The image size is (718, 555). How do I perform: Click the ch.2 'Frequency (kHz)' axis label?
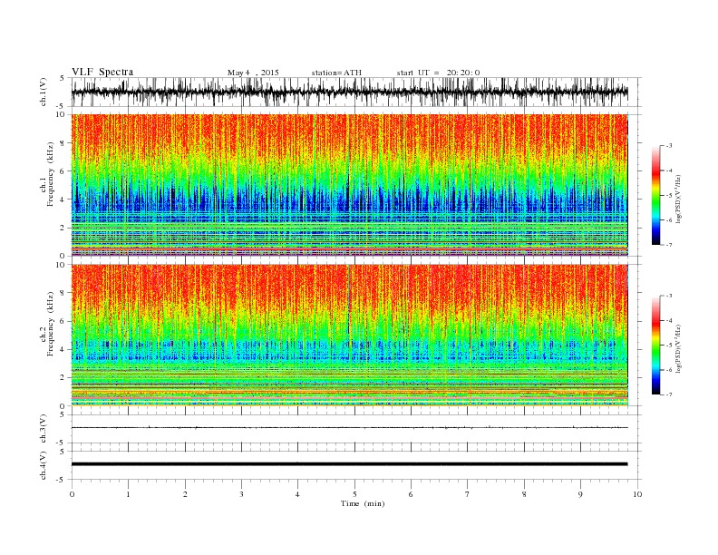click(x=51, y=324)
